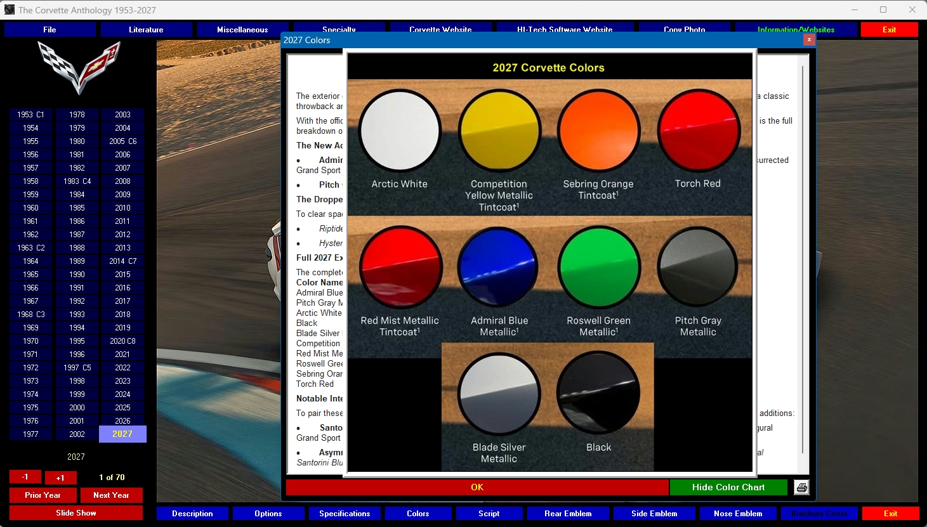
Task: Select the Blade Silver Metallic swatch
Action: [x=499, y=394]
